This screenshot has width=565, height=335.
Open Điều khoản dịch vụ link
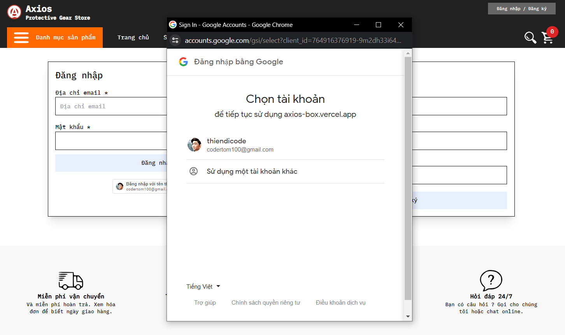tap(340, 303)
